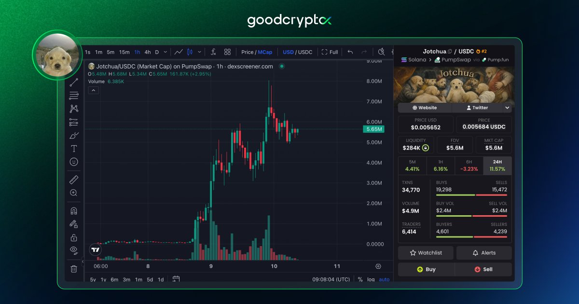Image resolution: width=579 pixels, height=304 pixels.
Task: Select the ruler measure tool
Action: click(74, 180)
